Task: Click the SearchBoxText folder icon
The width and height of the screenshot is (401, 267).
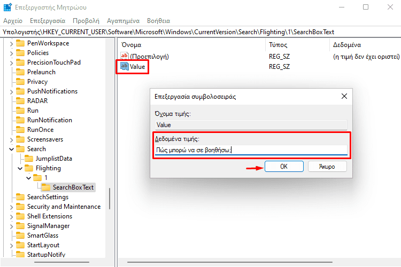Action: coord(46,187)
